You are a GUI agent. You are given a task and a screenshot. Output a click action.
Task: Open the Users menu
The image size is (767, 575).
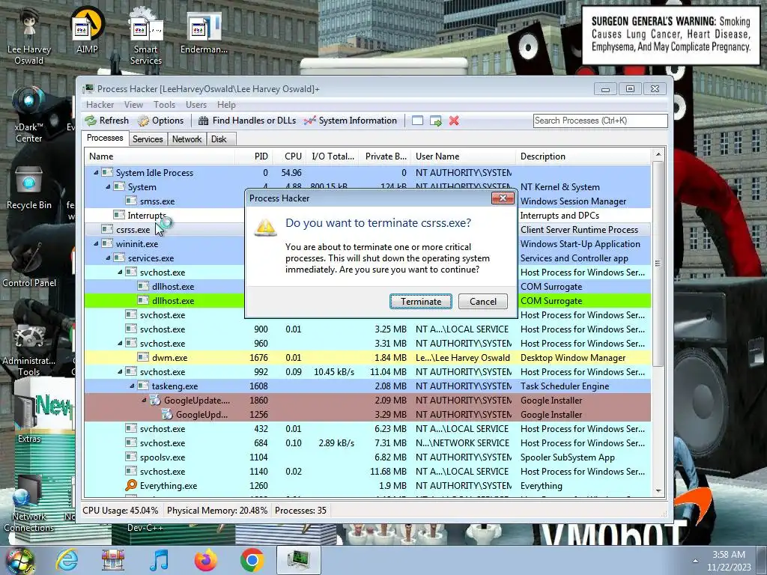196,105
